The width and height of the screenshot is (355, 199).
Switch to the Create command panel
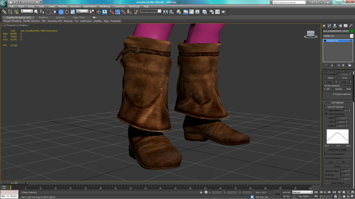pyautogui.click(x=324, y=26)
